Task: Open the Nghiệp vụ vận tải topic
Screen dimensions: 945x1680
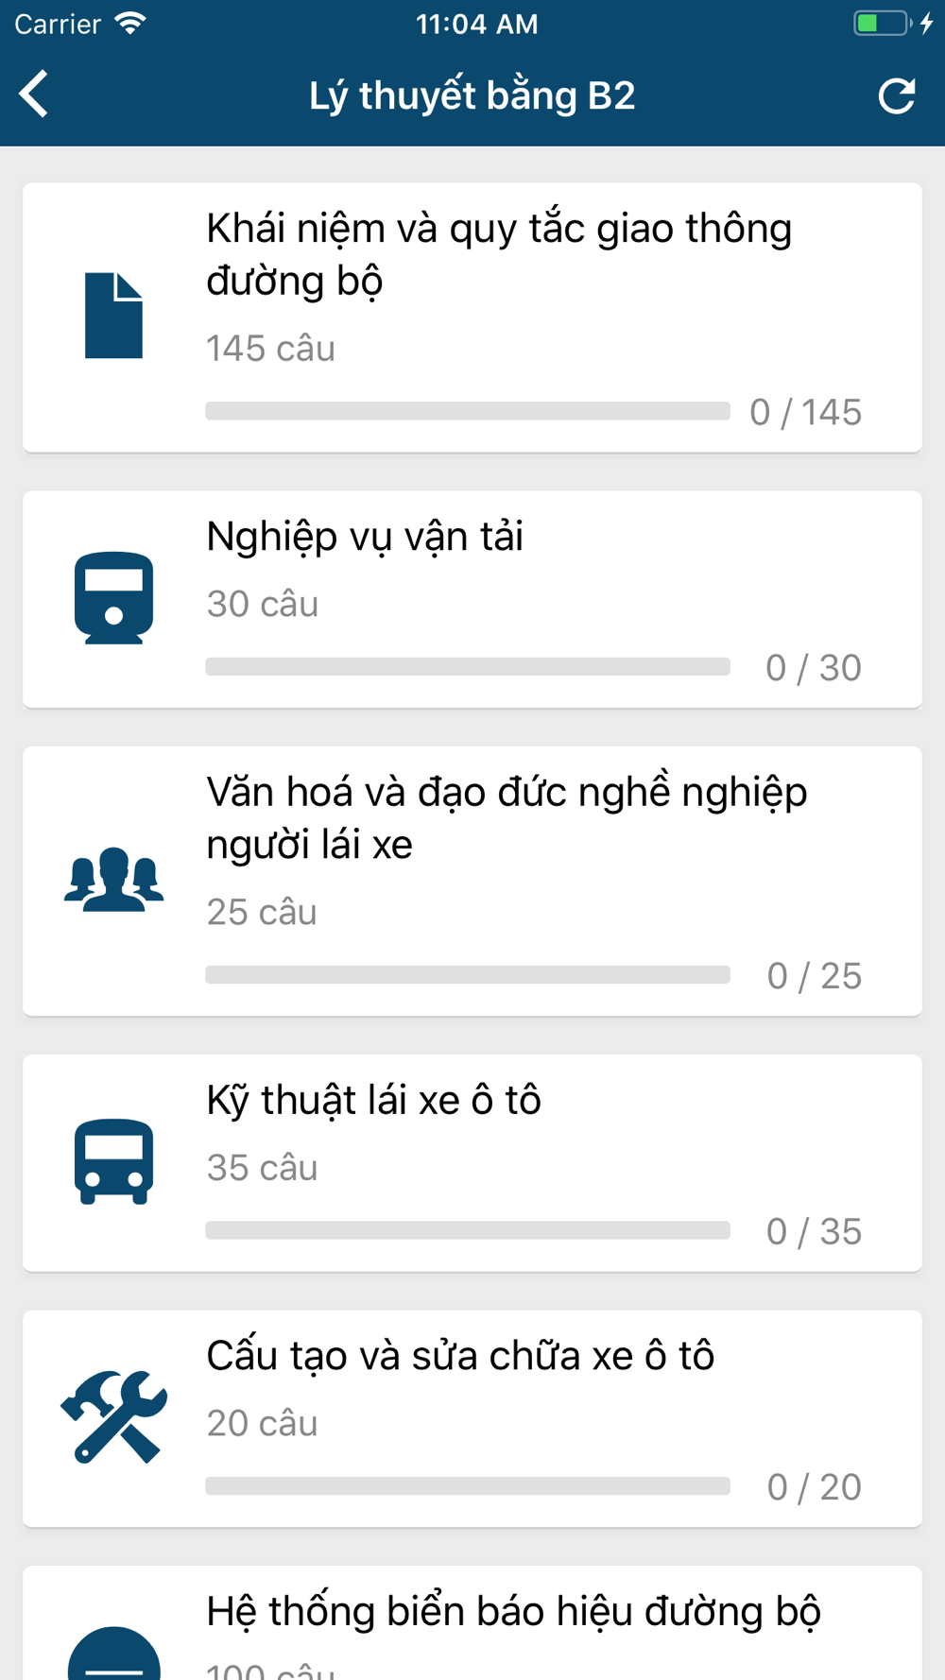Action: coord(365,536)
